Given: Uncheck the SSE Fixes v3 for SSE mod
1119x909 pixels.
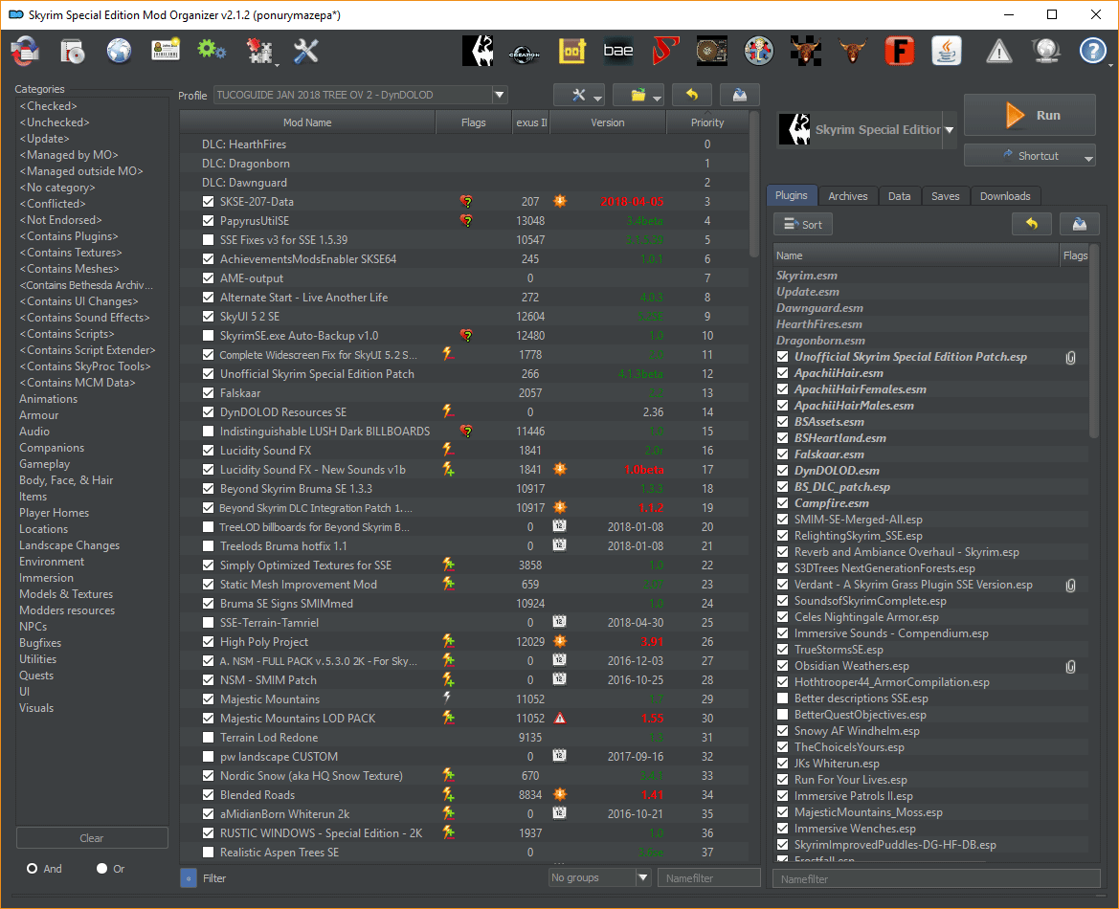Looking at the screenshot, I should coord(208,239).
